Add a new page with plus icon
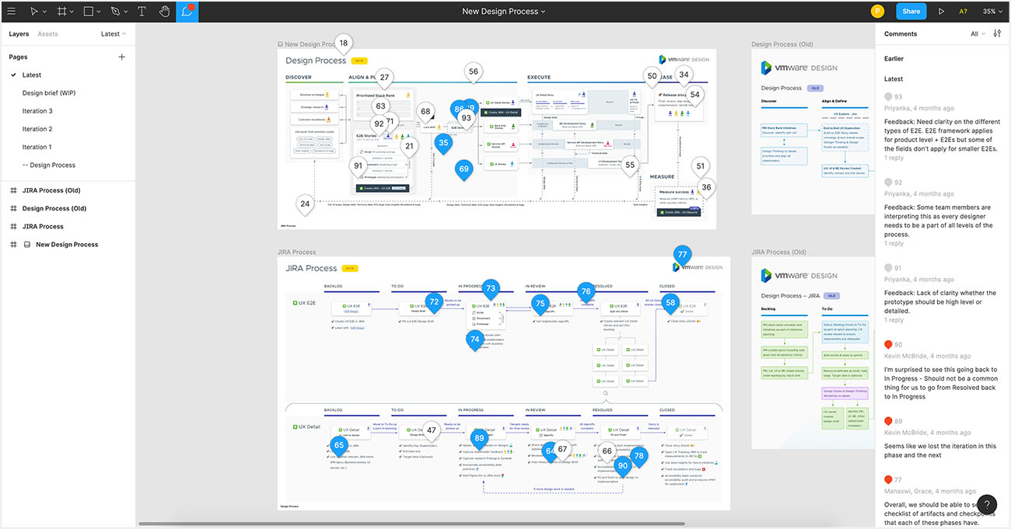Viewport: 1011px width, 529px height. coord(121,57)
